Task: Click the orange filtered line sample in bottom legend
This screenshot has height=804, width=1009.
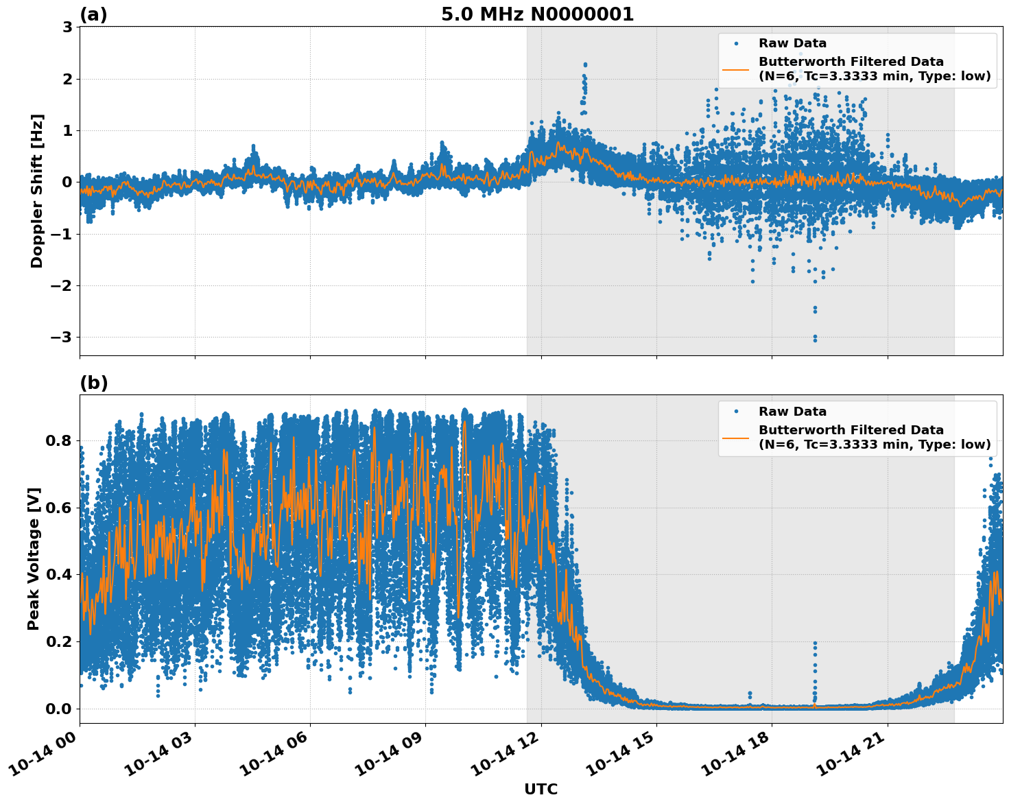Action: click(736, 437)
